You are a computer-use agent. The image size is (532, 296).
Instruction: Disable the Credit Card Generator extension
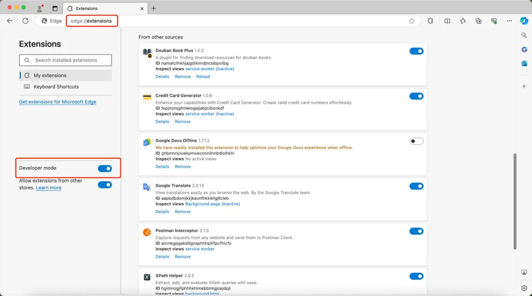click(x=416, y=96)
